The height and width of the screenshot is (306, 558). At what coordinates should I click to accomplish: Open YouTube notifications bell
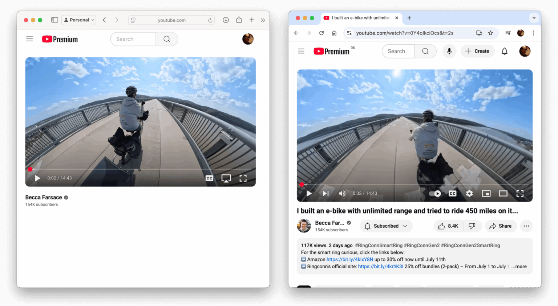(x=505, y=51)
